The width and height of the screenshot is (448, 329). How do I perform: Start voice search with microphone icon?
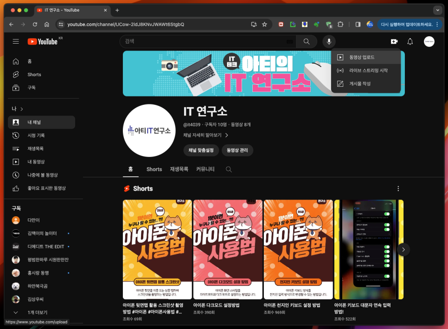coord(329,41)
